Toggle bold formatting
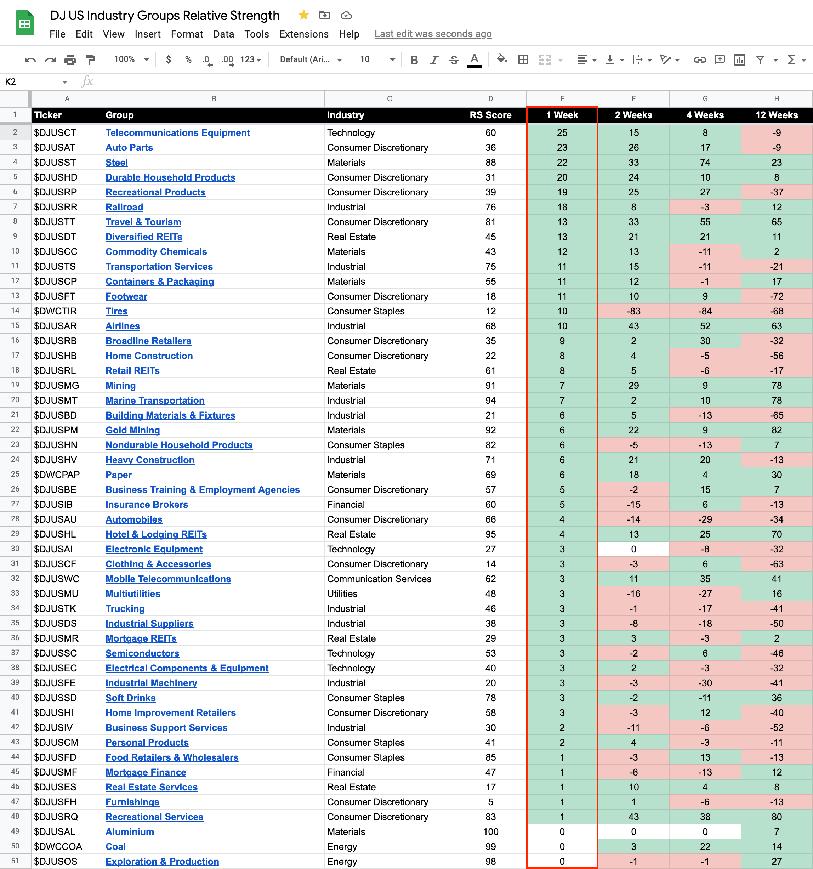 [414, 60]
